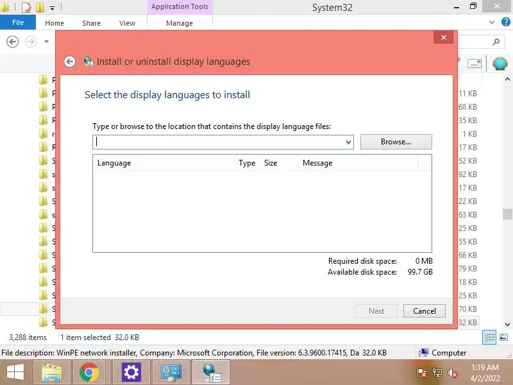Click the file size 22 KB in Explorer

467,201
